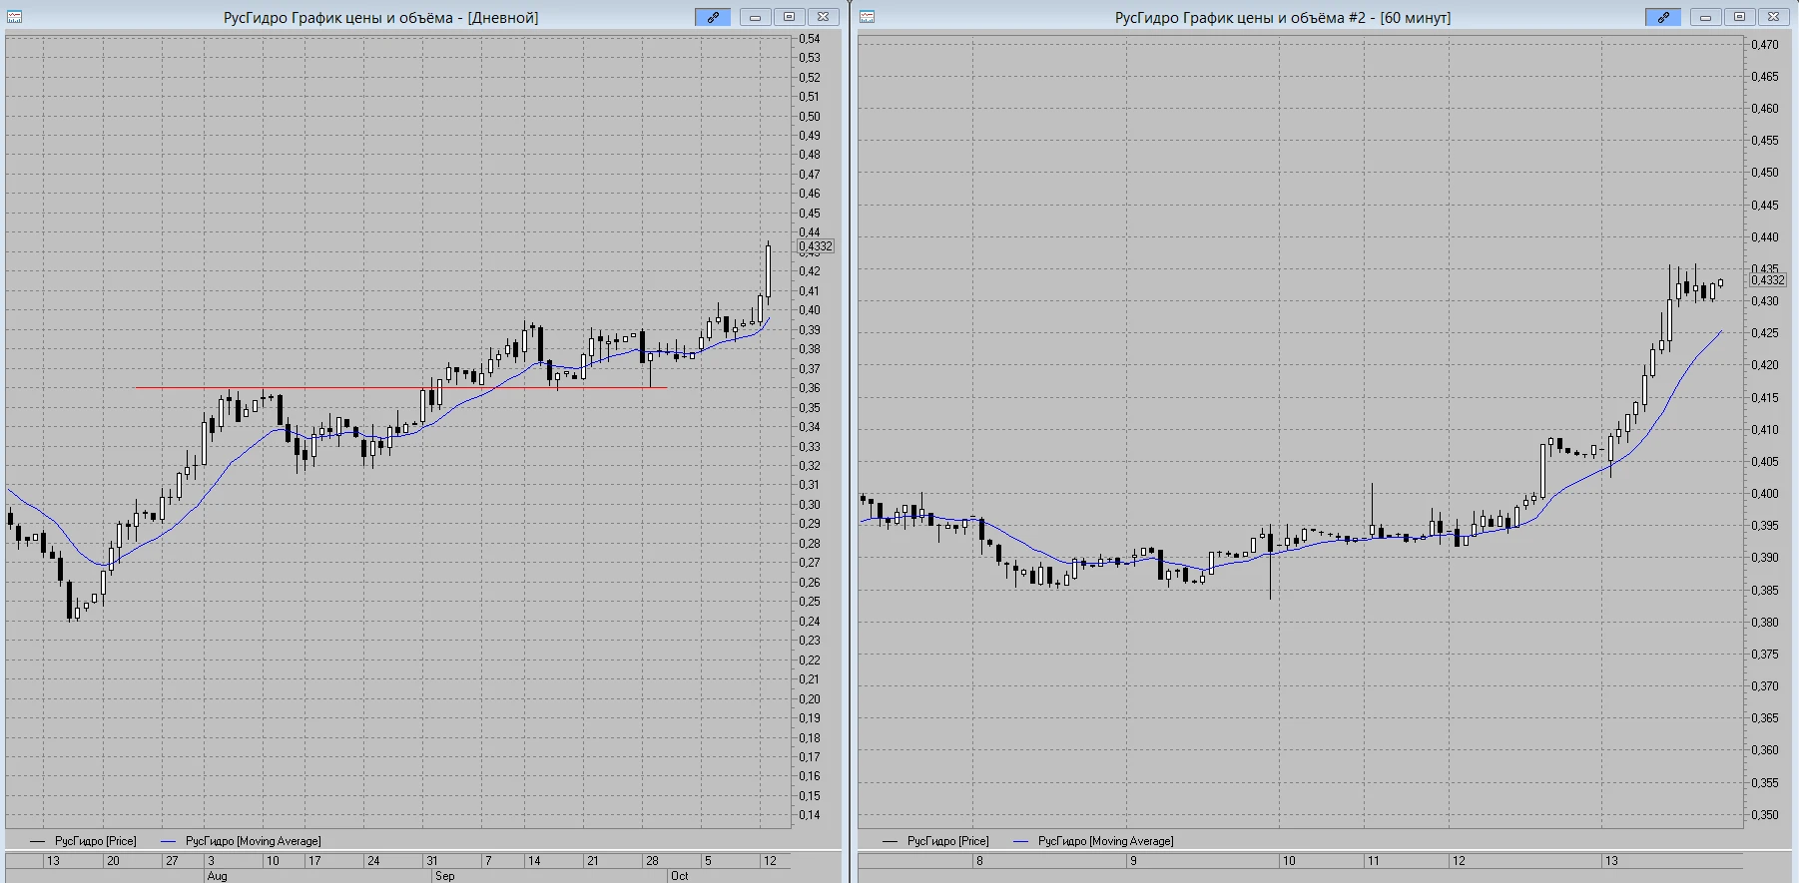Minimize the 60 минут chart window
The width and height of the screenshot is (1799, 883).
pyautogui.click(x=1705, y=17)
